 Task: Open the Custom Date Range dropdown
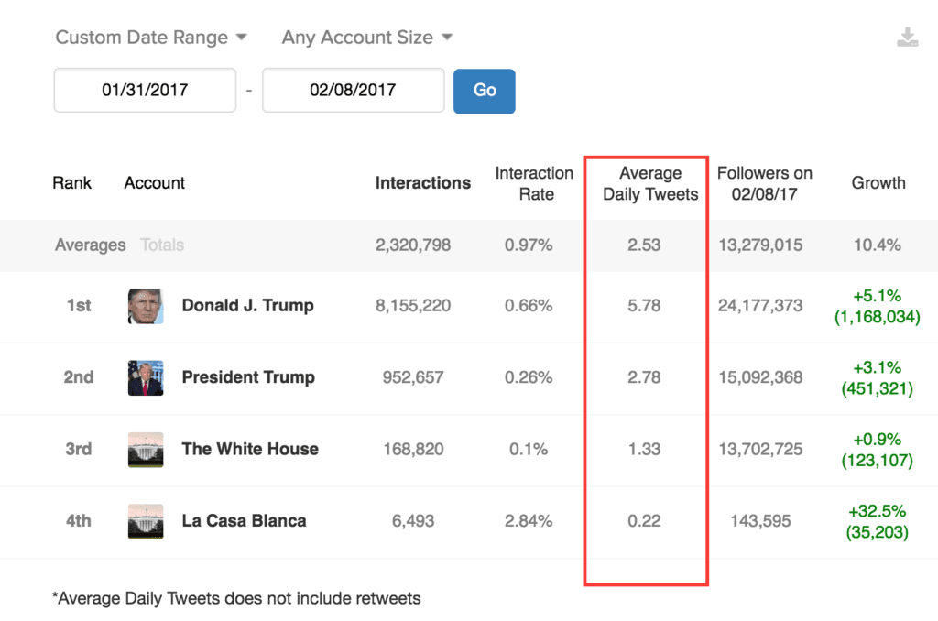(x=142, y=38)
